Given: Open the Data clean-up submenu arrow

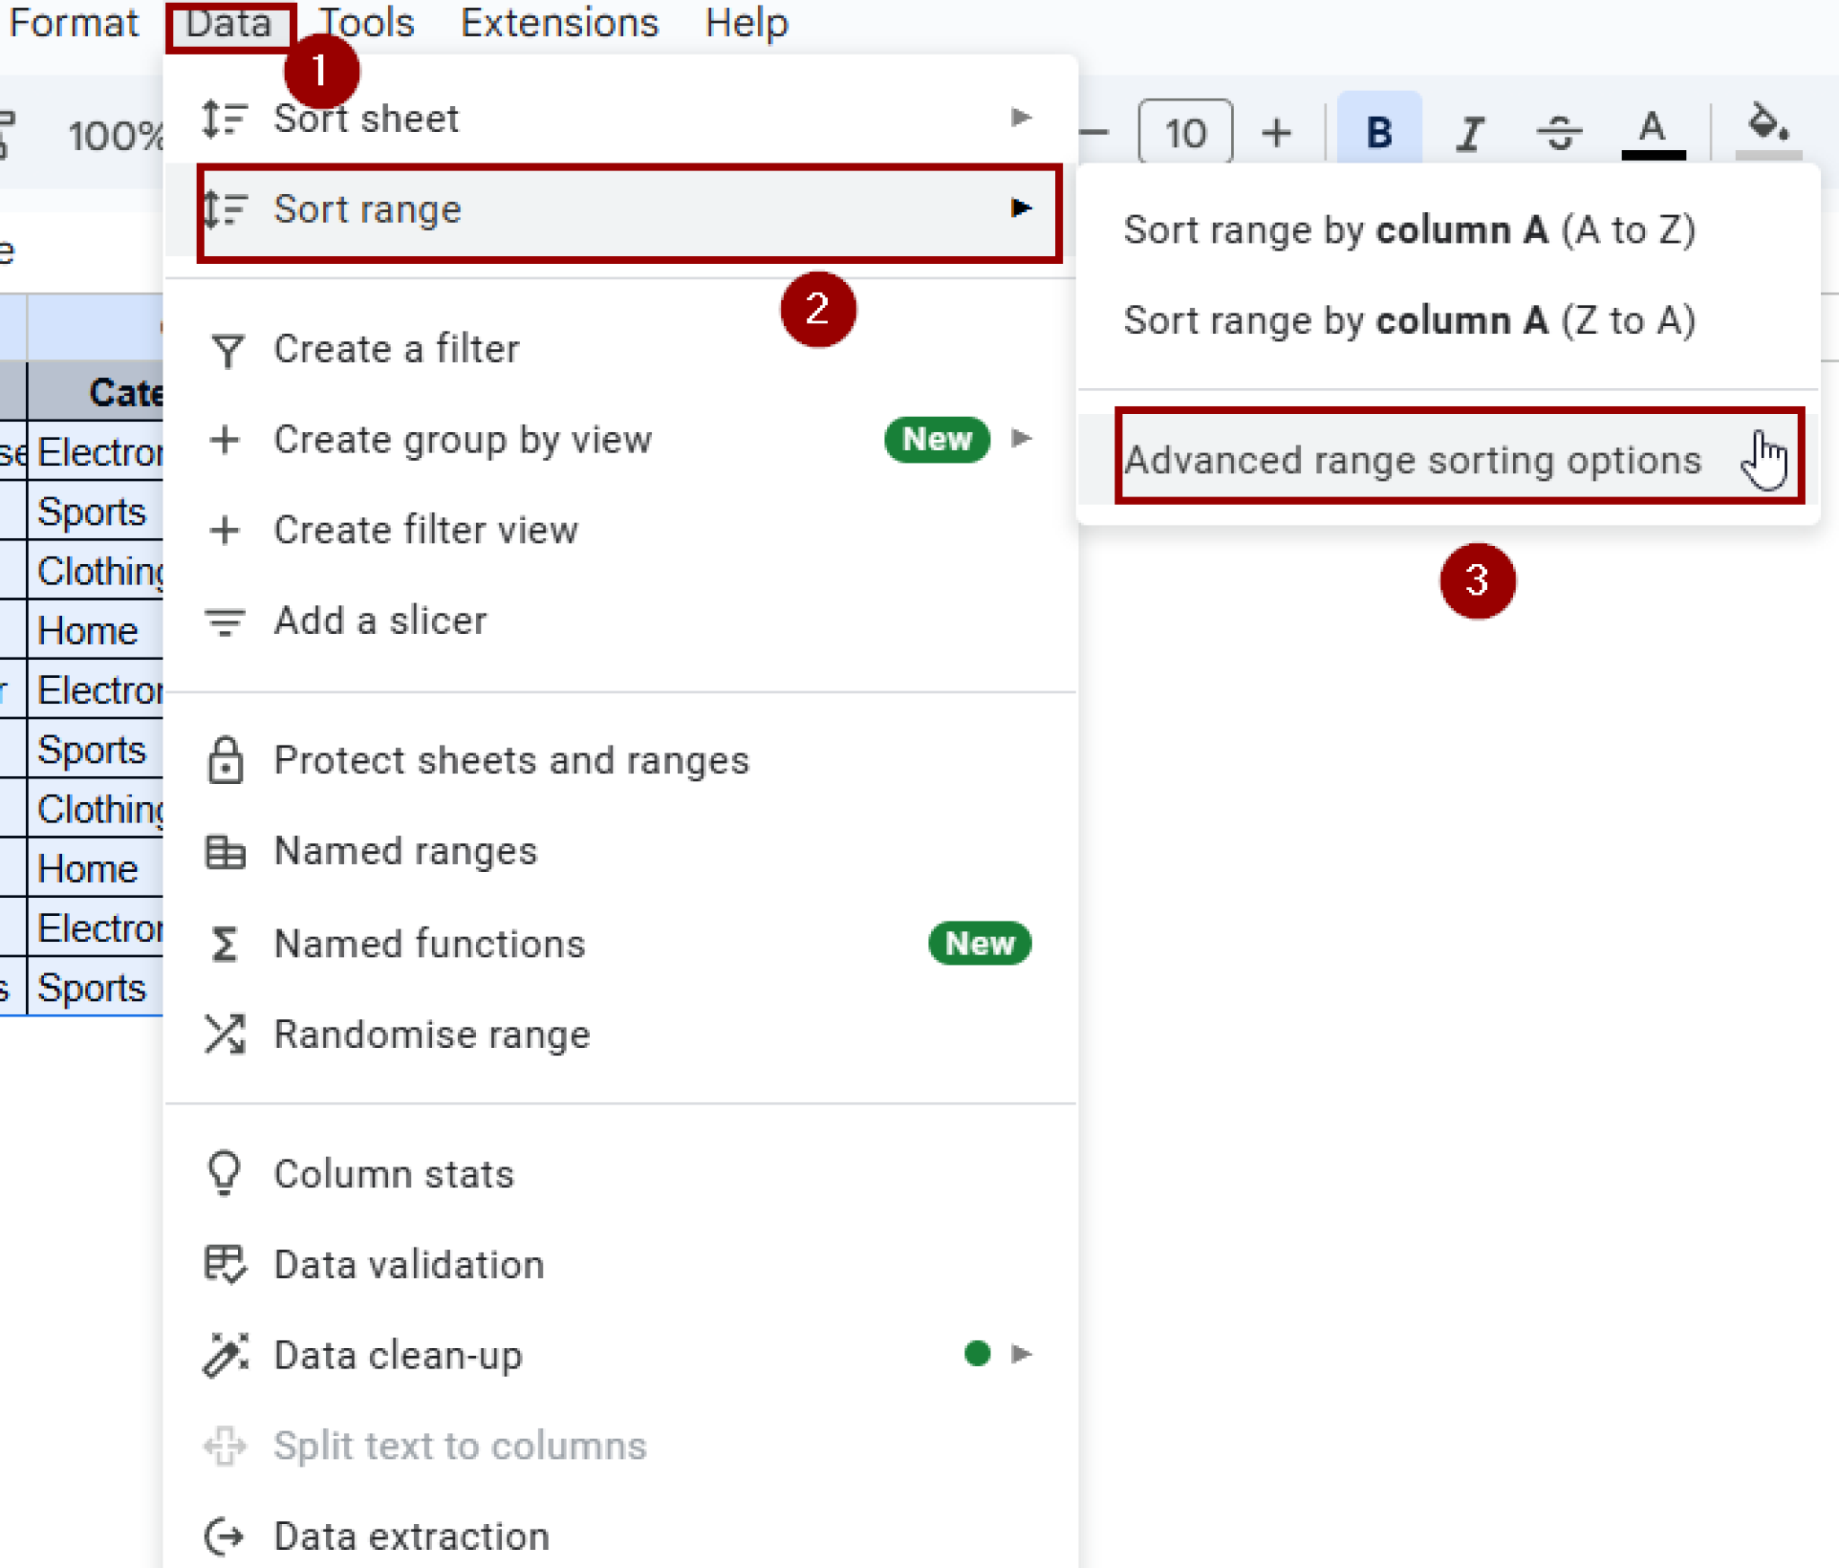Looking at the screenshot, I should point(1021,1354).
